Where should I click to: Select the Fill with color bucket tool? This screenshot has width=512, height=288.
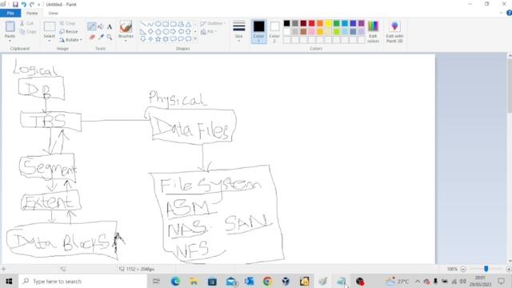coord(101,26)
